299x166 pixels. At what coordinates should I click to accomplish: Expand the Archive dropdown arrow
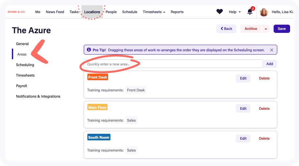[x=266, y=29]
